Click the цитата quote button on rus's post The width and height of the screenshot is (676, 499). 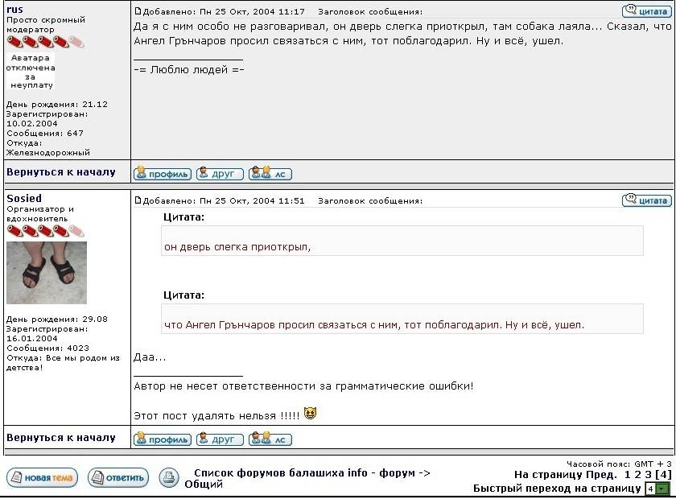pos(647,11)
